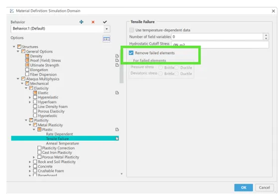Click the Material Definition title bar icon
278x196 pixels.
(x=12, y=11)
